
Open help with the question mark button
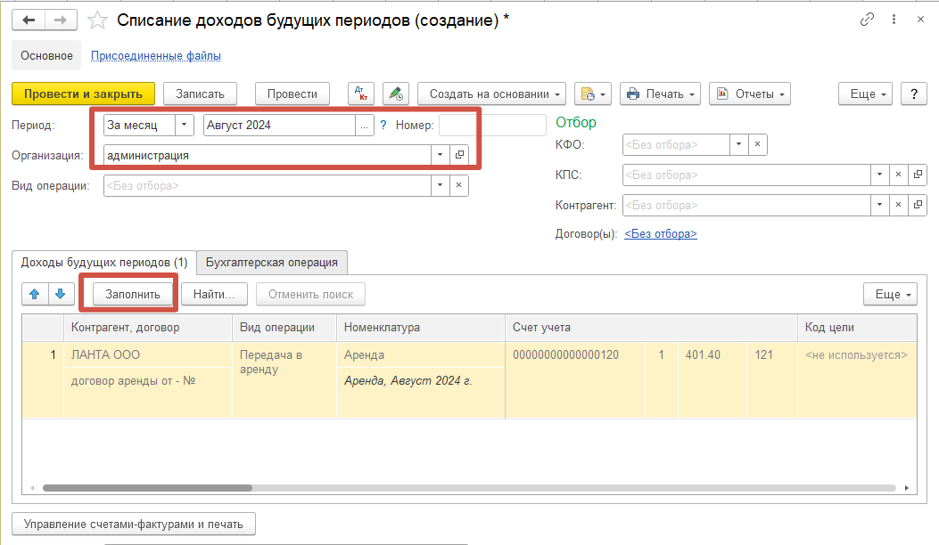click(x=914, y=94)
